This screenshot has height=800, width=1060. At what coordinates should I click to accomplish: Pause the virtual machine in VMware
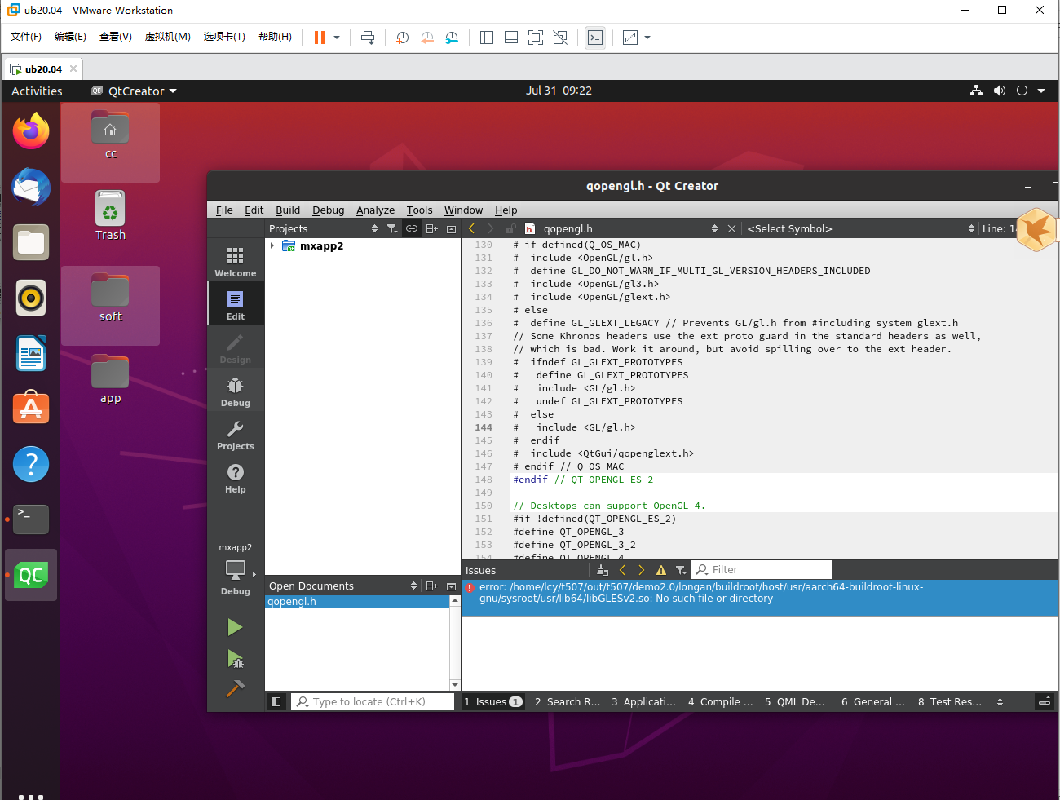pos(320,38)
